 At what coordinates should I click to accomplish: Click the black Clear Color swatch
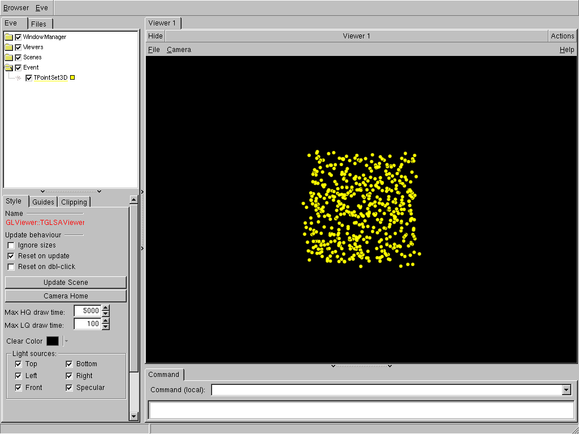(x=53, y=341)
